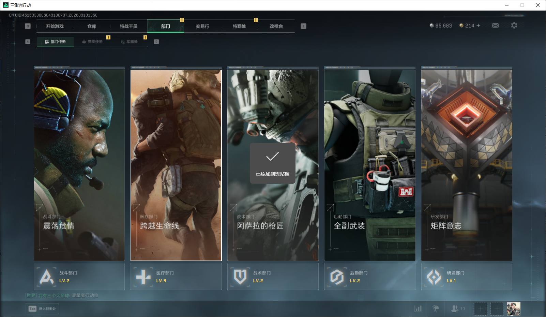This screenshot has height=317, width=546.
Task: Click the small square icon on 阿萨拉的枪匠 card
Action: [233, 207]
